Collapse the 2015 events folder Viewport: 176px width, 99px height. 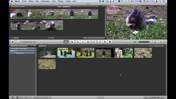coord(10,51)
